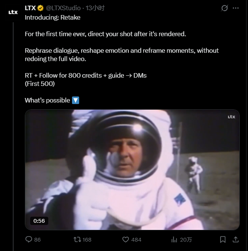Play the astronaut video

tap(132, 170)
